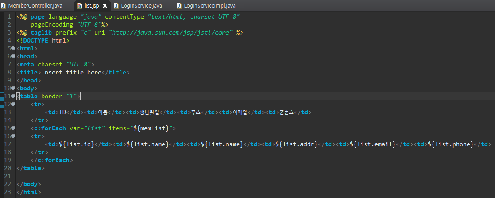Image resolution: width=495 pixels, height=198 pixels.
Task: Click the ${memList} items expression
Action: coord(151,128)
